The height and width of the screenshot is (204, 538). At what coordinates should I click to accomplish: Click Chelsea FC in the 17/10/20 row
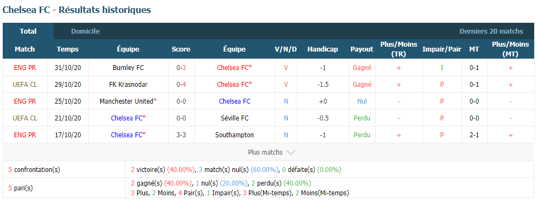click(127, 135)
